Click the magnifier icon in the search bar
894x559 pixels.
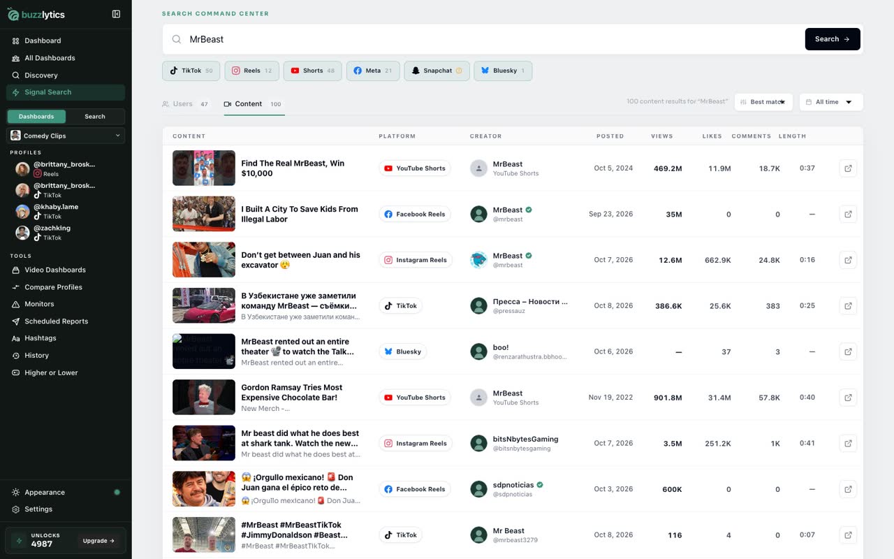(x=177, y=40)
